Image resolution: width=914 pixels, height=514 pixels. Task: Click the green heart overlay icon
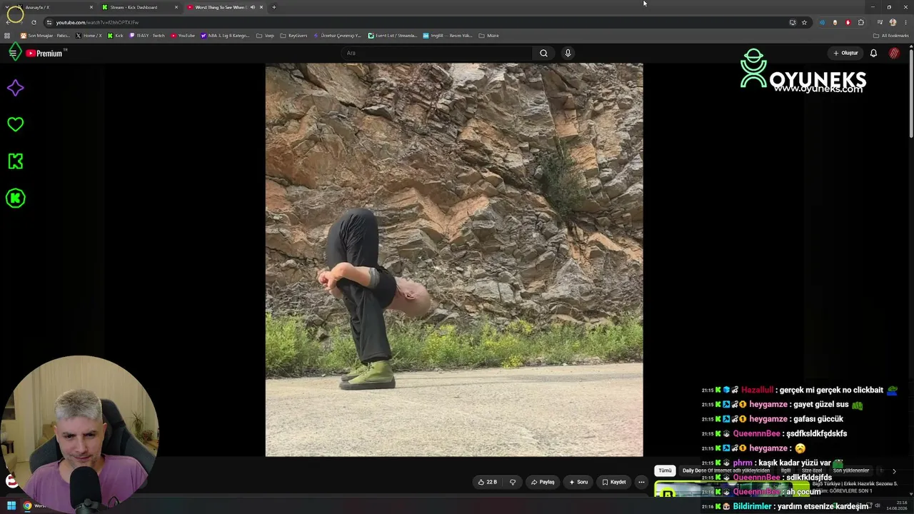tap(15, 124)
